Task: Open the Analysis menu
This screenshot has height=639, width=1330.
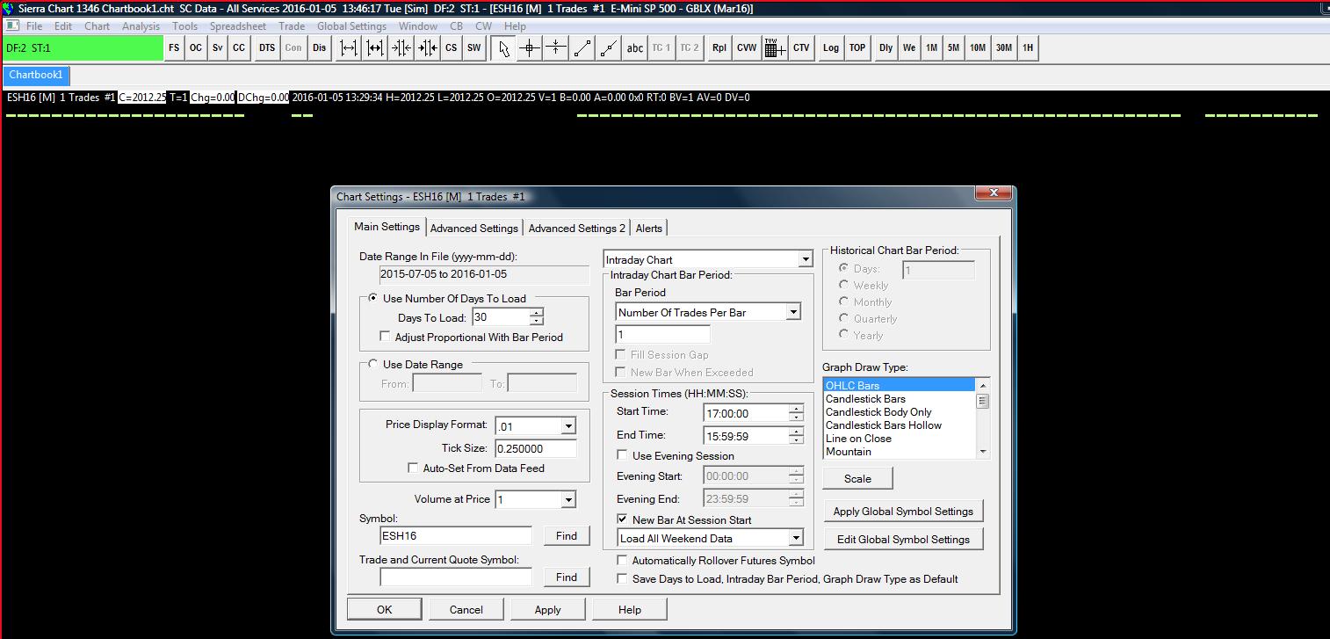Action: 141,26
